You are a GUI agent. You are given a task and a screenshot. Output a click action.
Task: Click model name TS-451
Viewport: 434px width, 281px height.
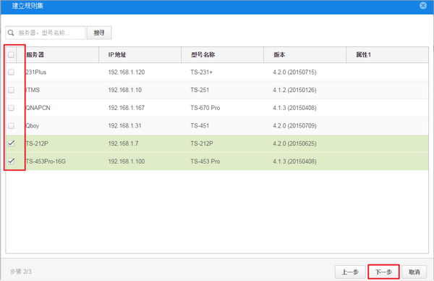point(200,126)
